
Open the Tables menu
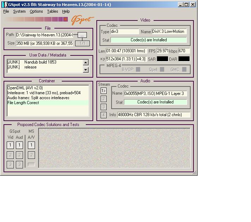click(x=53, y=11)
